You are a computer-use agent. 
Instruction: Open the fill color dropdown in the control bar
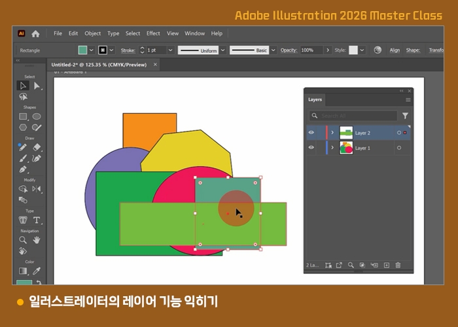click(x=92, y=50)
